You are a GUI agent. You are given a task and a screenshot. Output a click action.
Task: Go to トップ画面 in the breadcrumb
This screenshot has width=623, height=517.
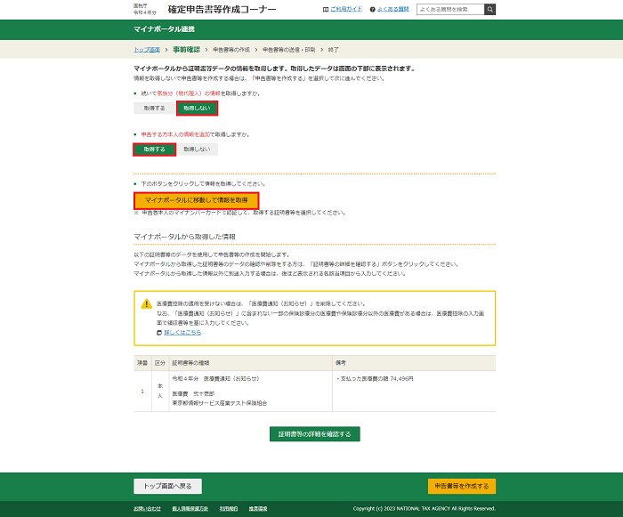click(x=147, y=49)
